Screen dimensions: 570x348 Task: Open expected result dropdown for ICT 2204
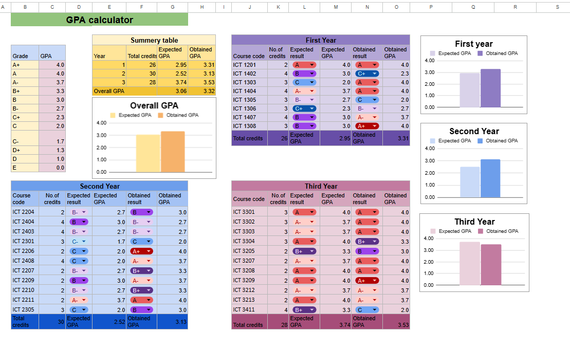point(79,212)
